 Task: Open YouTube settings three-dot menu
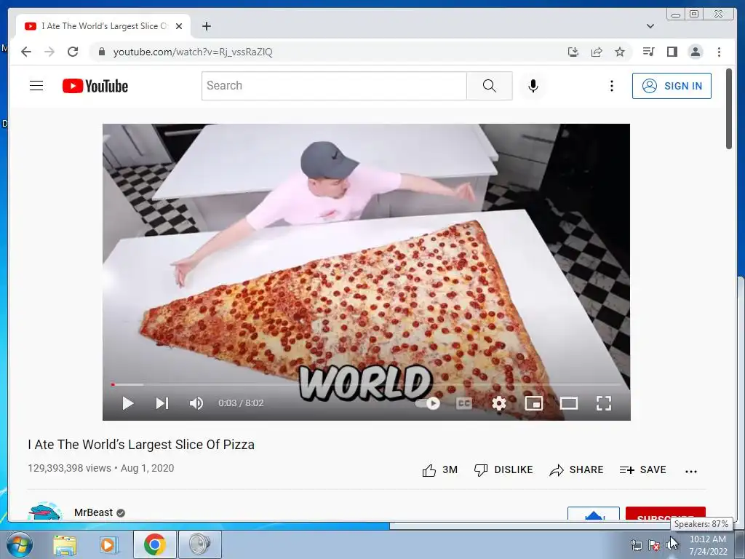[x=611, y=86]
